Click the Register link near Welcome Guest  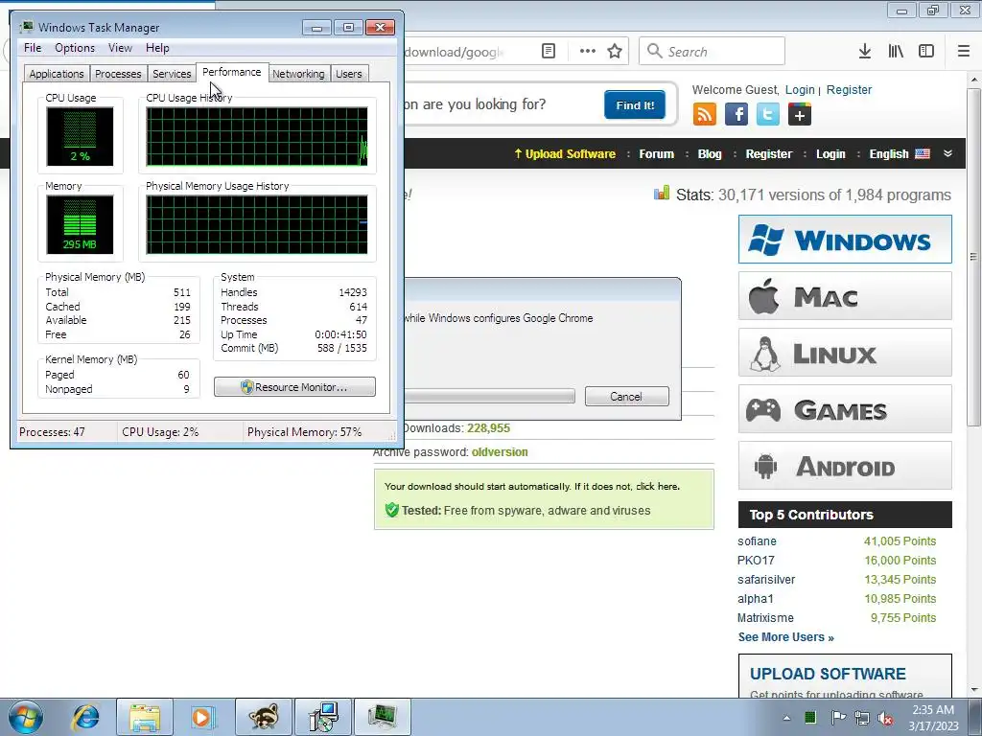tap(849, 89)
